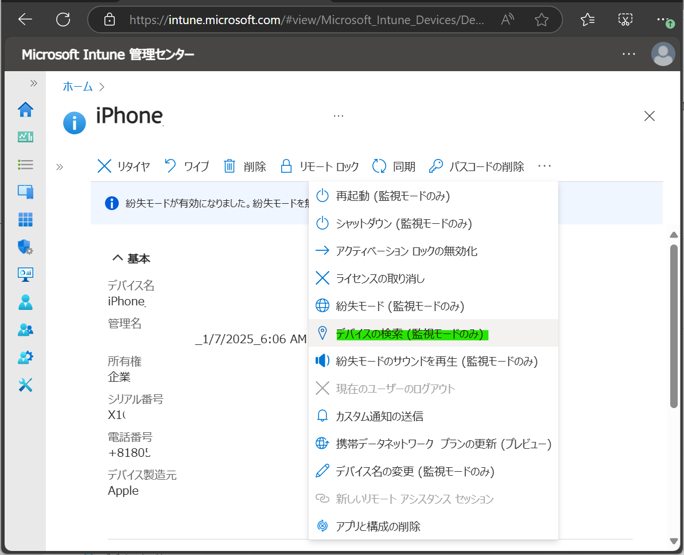Image resolution: width=684 pixels, height=555 pixels.
Task: Select アプリと構成の削除 menu item
Action: pos(433,526)
